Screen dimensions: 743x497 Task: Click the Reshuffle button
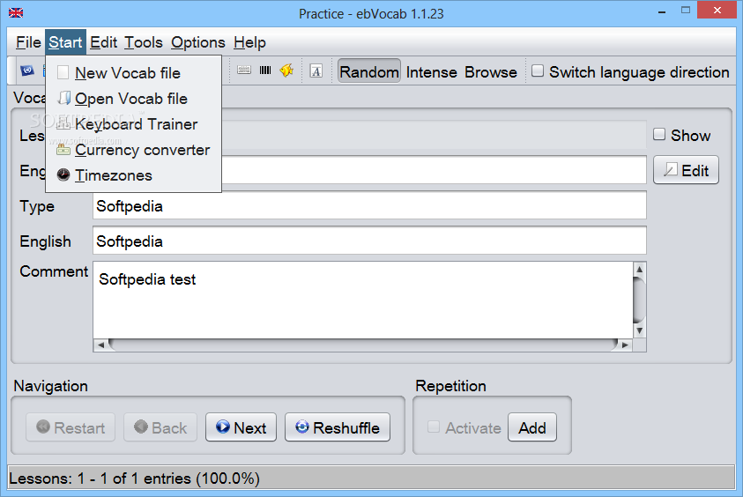(338, 427)
